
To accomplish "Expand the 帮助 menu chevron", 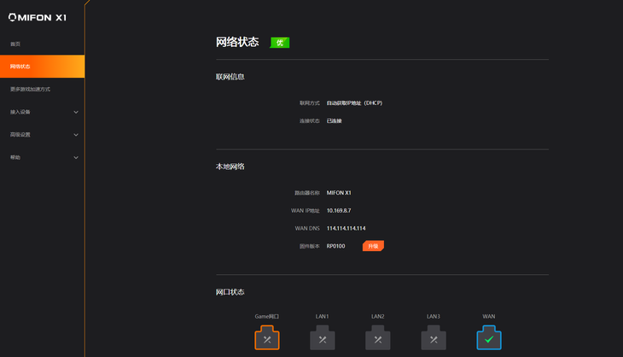I will point(76,157).
